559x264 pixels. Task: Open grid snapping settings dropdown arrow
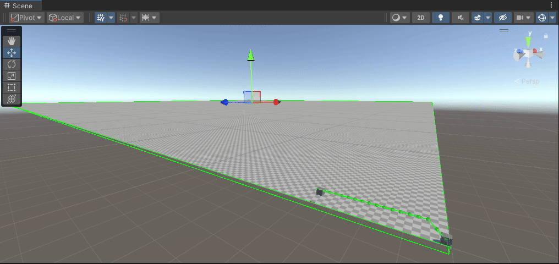pyautogui.click(x=134, y=18)
